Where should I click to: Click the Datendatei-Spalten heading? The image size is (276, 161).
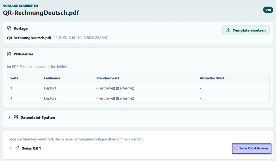click(38, 117)
